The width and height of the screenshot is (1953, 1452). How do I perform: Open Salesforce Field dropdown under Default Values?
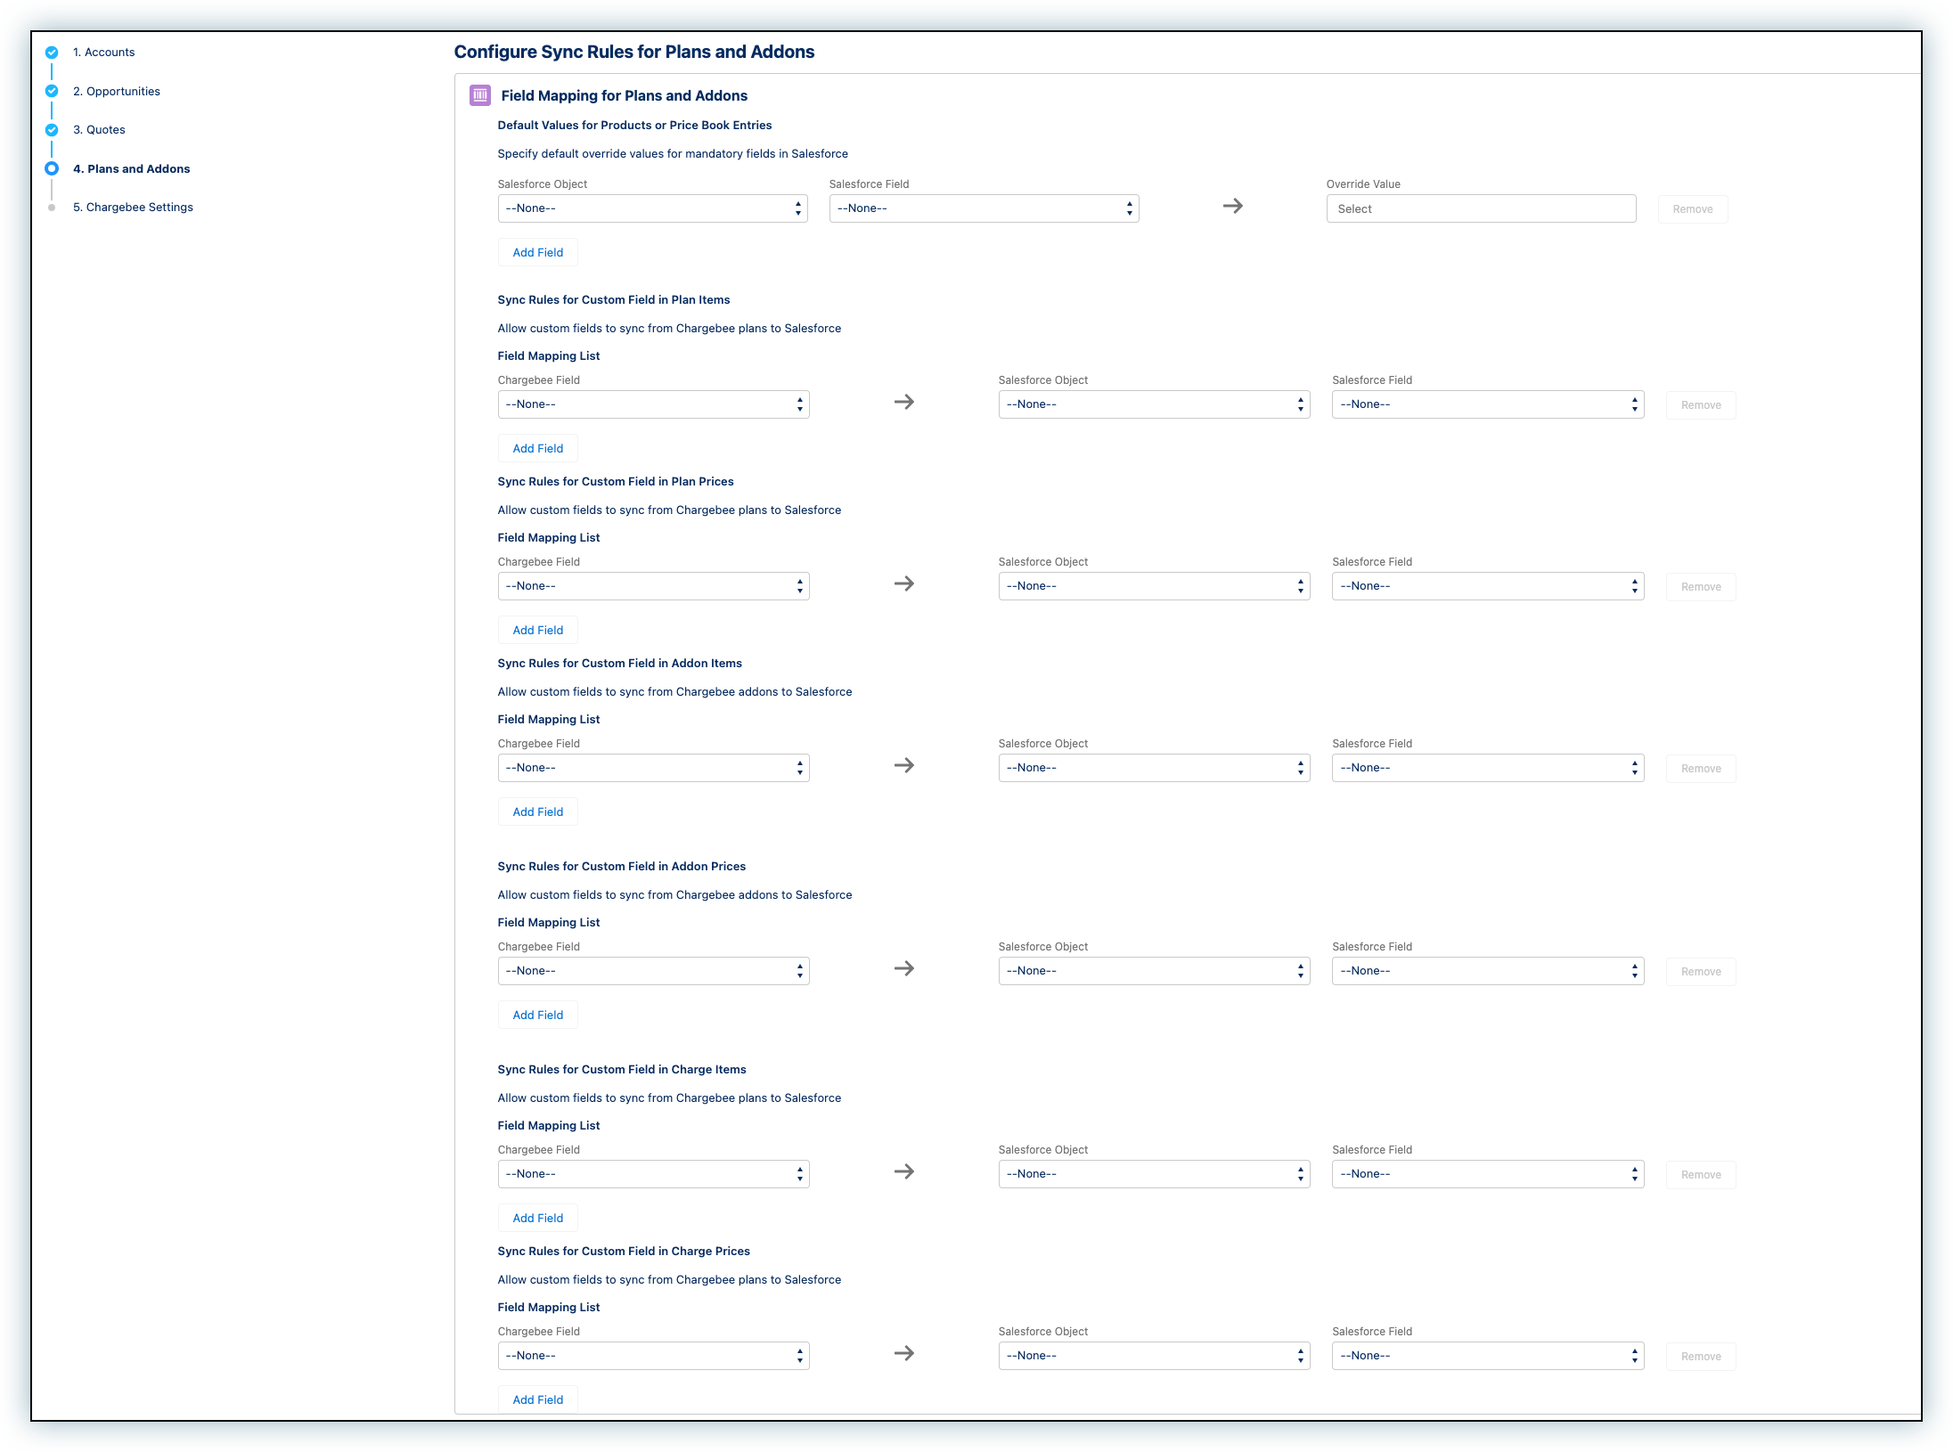[x=984, y=208]
